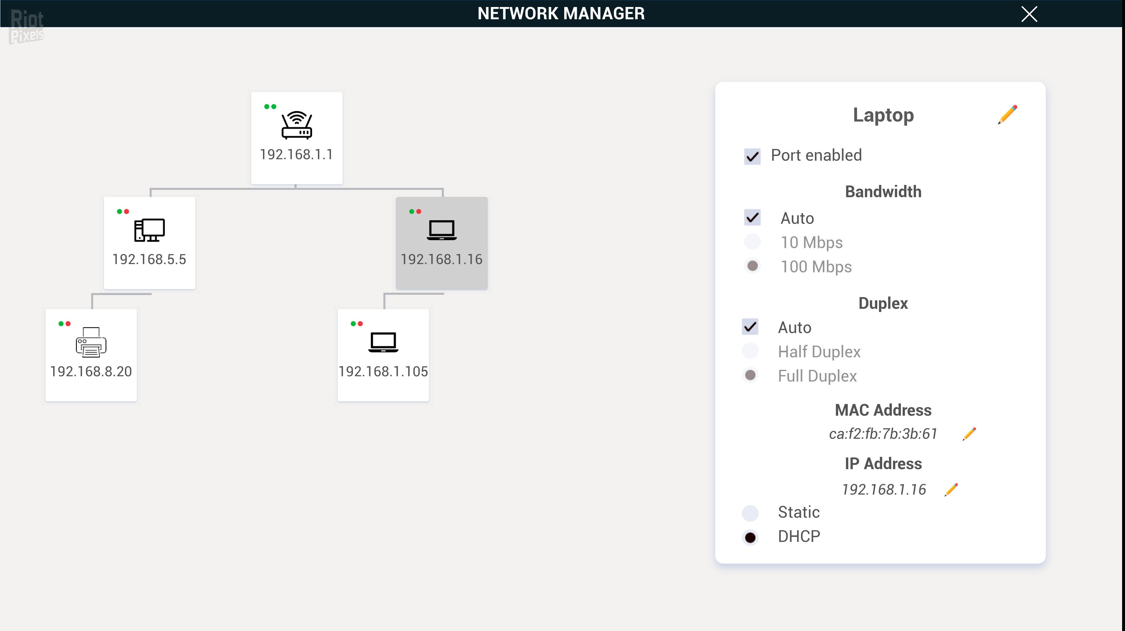Toggle Auto under Bandwidth

point(752,218)
